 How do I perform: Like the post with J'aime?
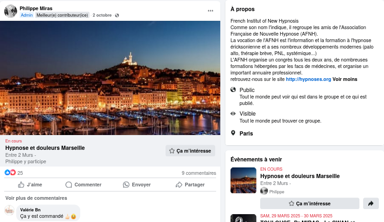point(30,185)
